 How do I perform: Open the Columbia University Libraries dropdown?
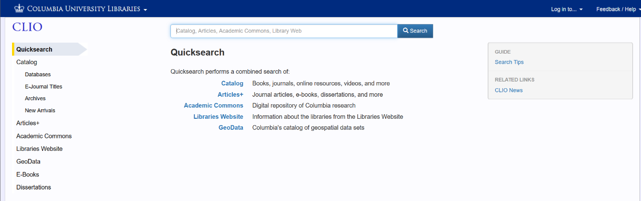click(x=87, y=9)
